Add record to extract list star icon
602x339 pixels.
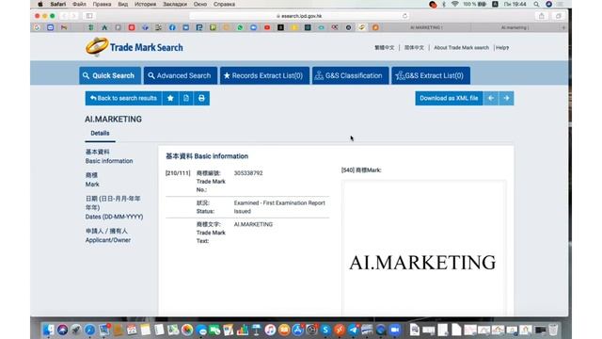tap(170, 98)
